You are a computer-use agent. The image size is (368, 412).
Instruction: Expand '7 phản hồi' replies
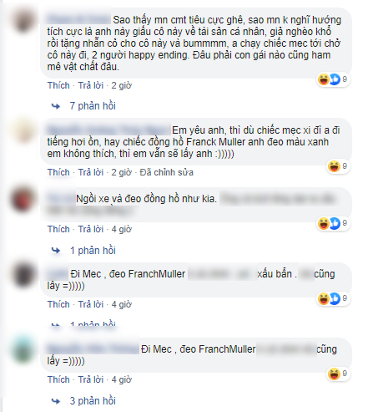(x=93, y=106)
